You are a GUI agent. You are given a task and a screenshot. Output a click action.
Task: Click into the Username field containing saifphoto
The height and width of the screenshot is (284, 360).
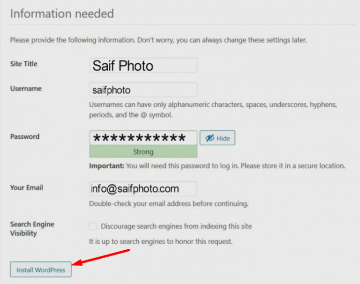tap(143, 90)
